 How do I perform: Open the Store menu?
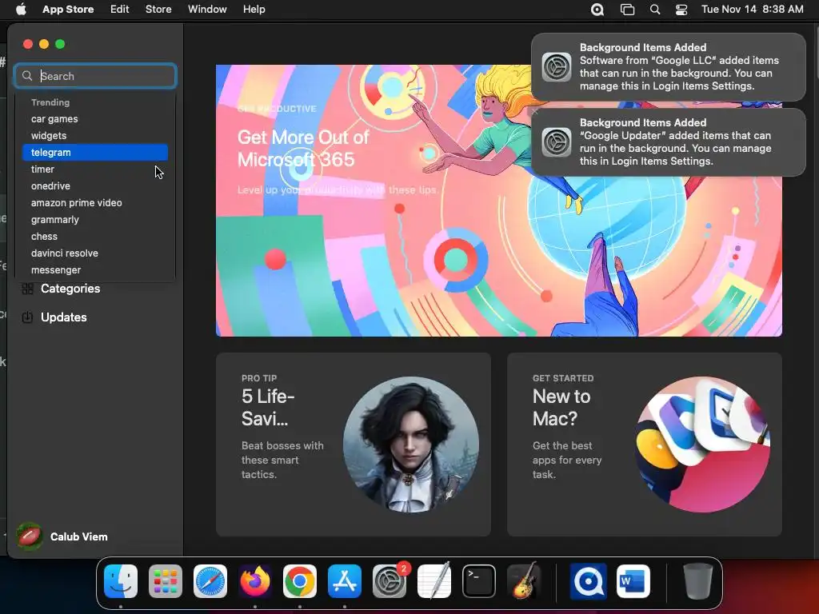[x=158, y=10]
